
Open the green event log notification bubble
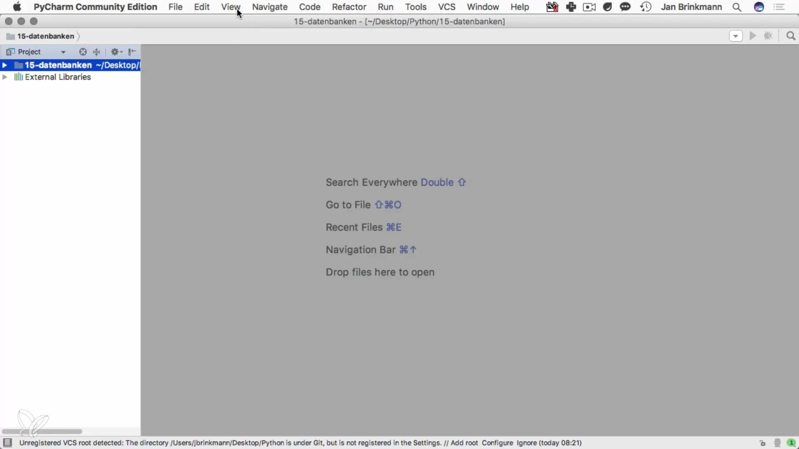click(791, 443)
